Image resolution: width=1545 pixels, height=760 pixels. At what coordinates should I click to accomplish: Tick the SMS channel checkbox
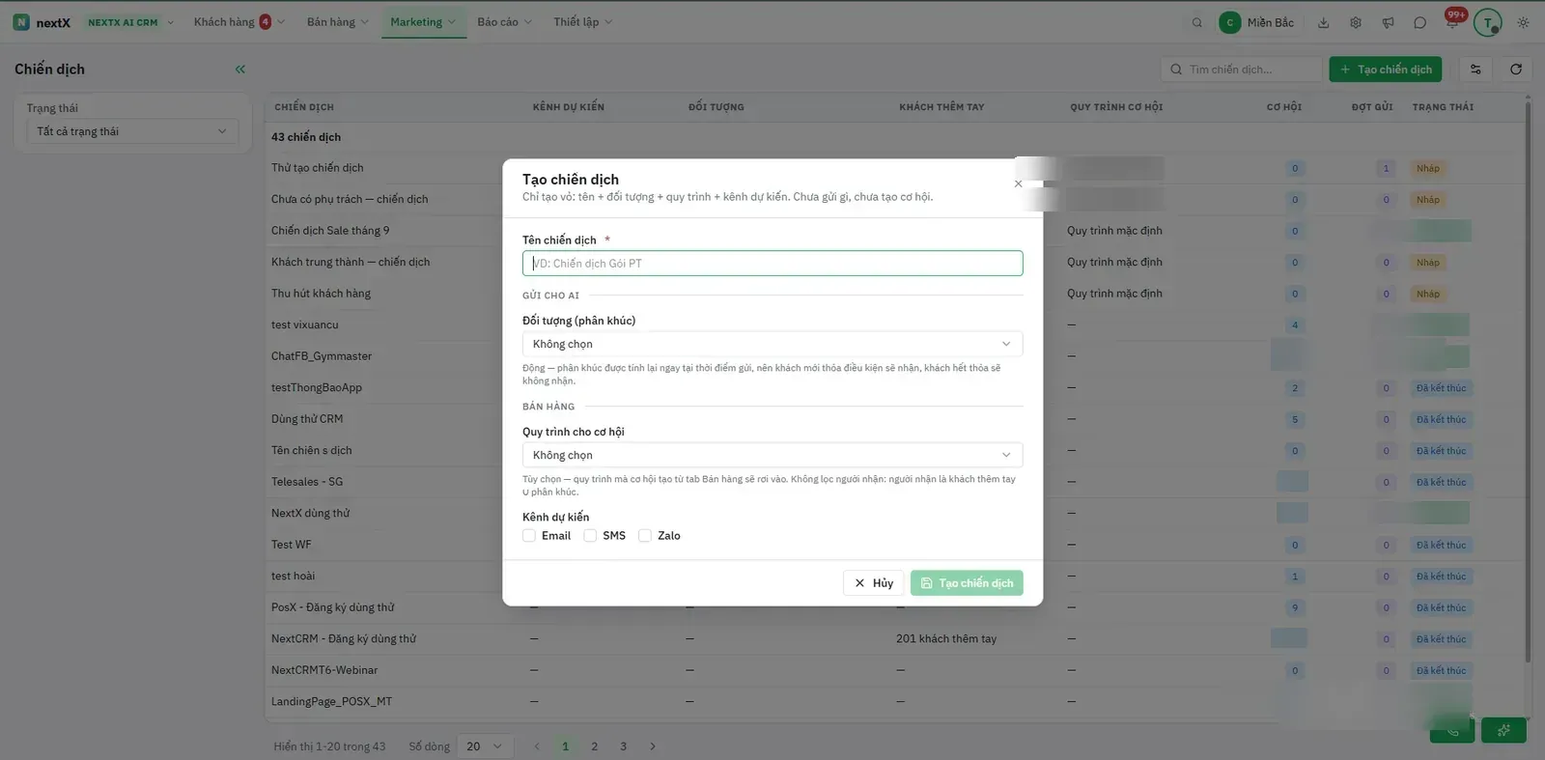[590, 536]
